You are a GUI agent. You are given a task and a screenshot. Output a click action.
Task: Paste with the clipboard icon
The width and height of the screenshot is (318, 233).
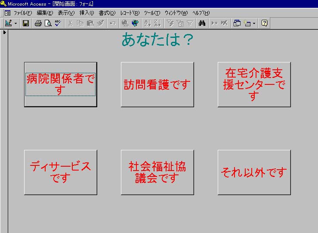[90, 23]
